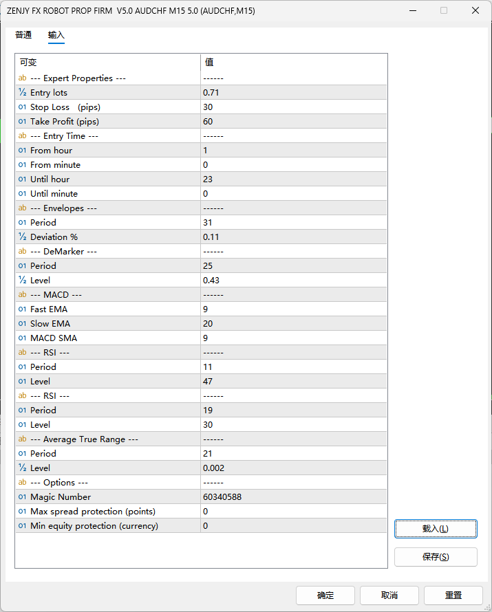This screenshot has width=492, height=612.
Task: Click the string icon beside Expert Properties
Action: point(22,78)
